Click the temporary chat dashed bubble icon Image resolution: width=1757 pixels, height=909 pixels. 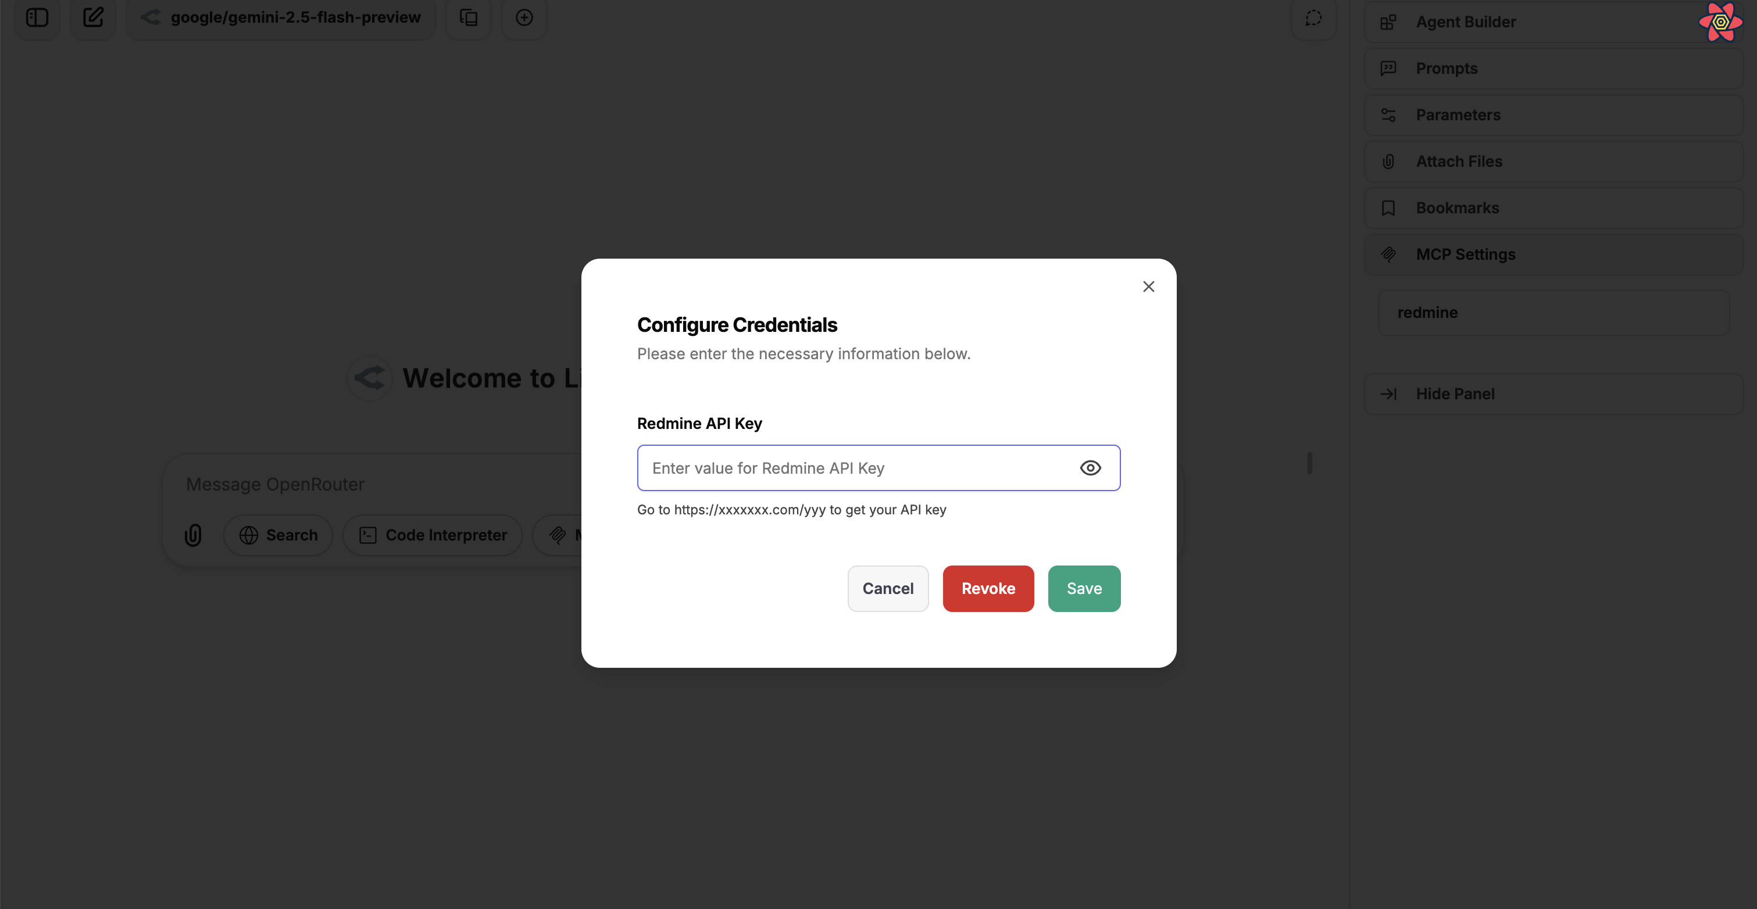(x=1313, y=18)
